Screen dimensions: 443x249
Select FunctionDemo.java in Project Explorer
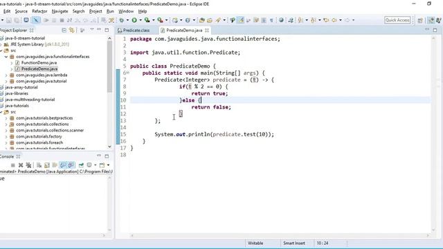(x=39, y=63)
